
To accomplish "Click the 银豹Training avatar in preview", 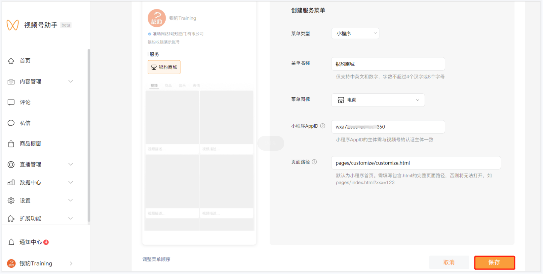I will tap(157, 18).
